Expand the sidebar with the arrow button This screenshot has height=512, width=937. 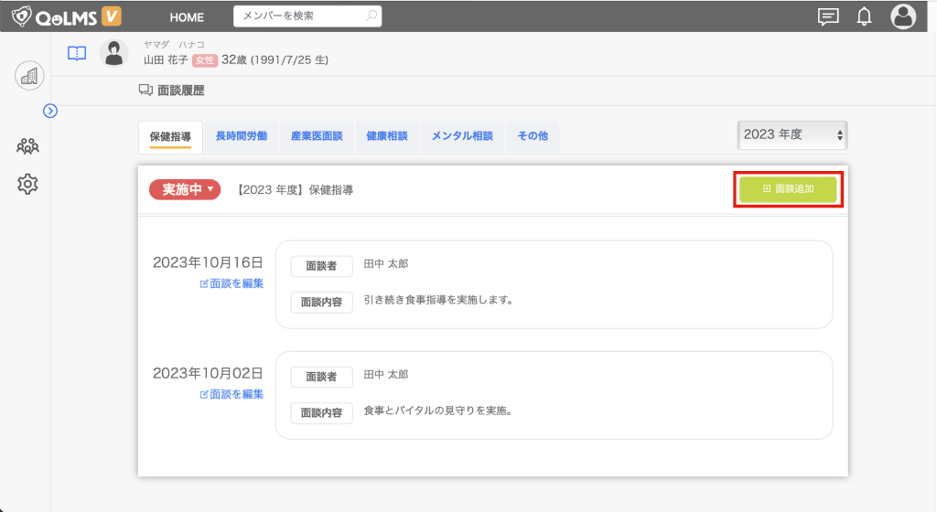point(50,111)
